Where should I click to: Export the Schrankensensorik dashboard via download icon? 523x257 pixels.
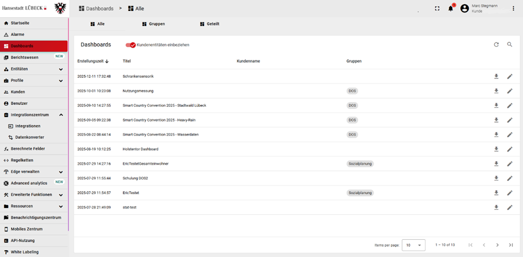[x=496, y=76]
